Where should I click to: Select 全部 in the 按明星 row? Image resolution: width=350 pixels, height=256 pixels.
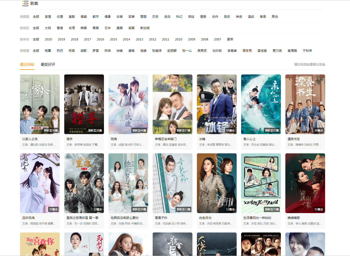click(36, 51)
